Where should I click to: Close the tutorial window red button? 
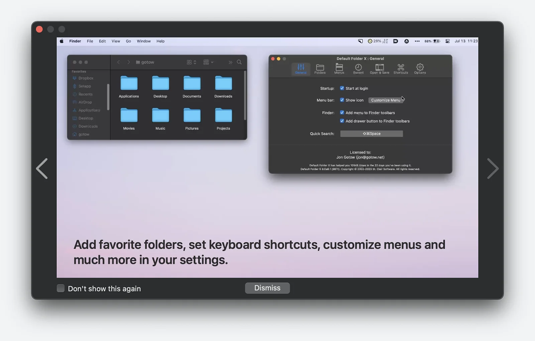(x=39, y=29)
